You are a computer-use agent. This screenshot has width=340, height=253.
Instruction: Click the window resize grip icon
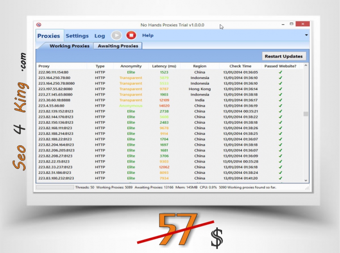[x=307, y=188]
